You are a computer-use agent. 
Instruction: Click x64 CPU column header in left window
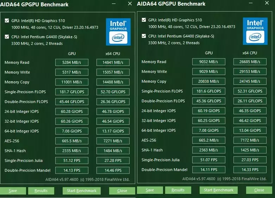pyautogui.click(x=113, y=54)
